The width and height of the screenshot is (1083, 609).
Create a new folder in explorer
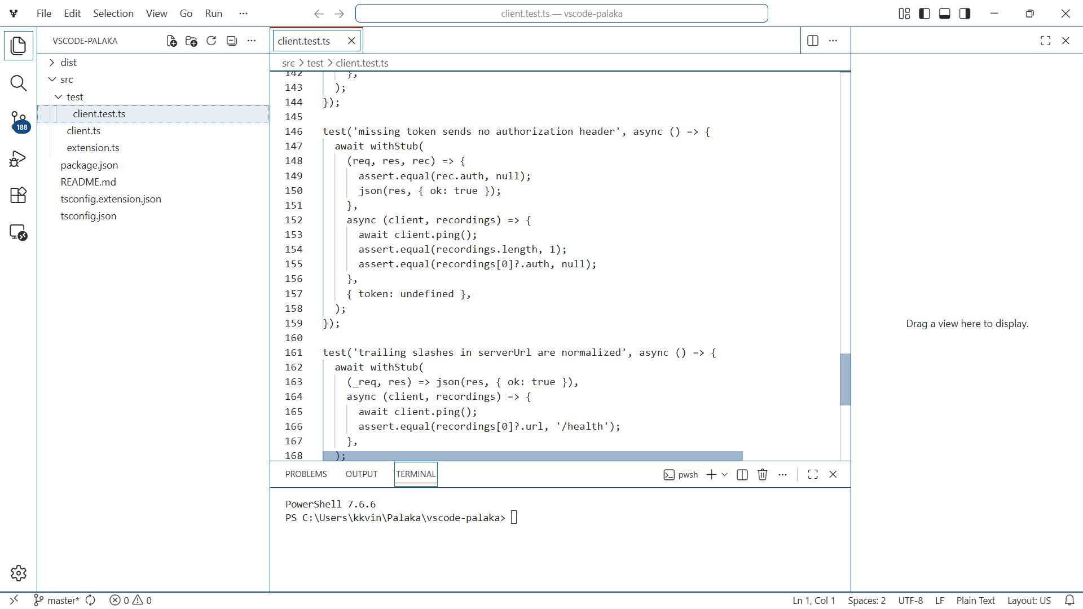pos(191,41)
